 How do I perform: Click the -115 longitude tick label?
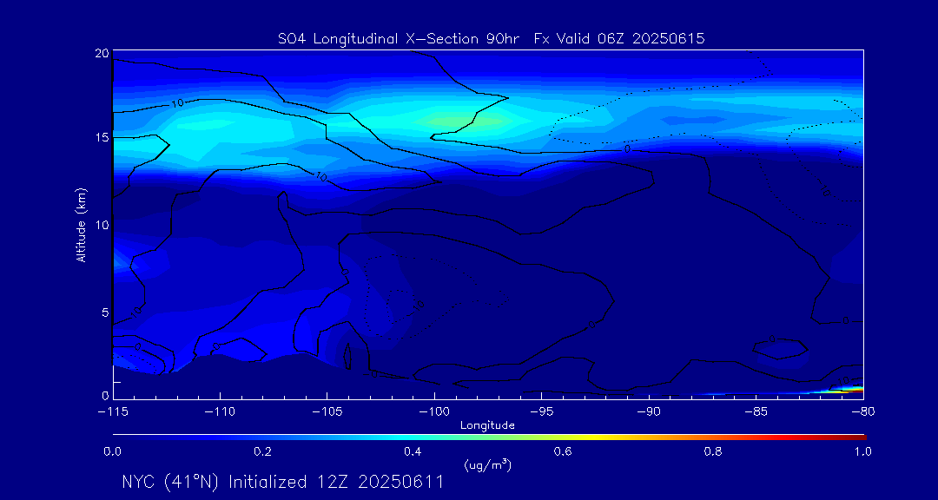point(113,411)
